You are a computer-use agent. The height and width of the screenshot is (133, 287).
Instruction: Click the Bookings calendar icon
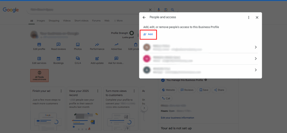pyautogui.click(x=58, y=59)
